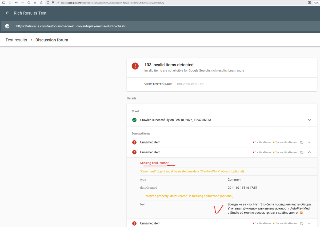
Task: Click the 120% zoom level indicator
Action: pos(316,3)
